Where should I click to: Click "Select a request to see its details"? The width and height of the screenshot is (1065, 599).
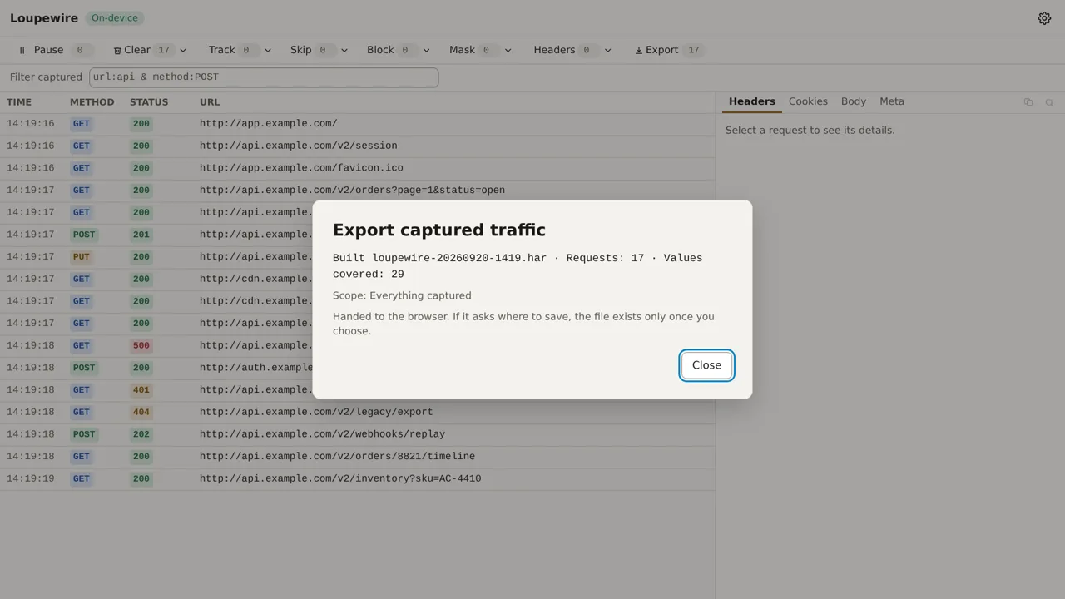point(810,131)
